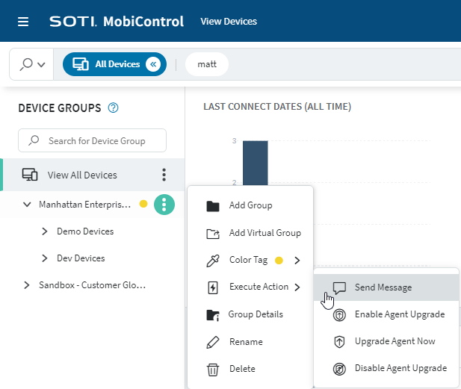
Task: Click the Rename pencil icon
Action: click(213, 342)
